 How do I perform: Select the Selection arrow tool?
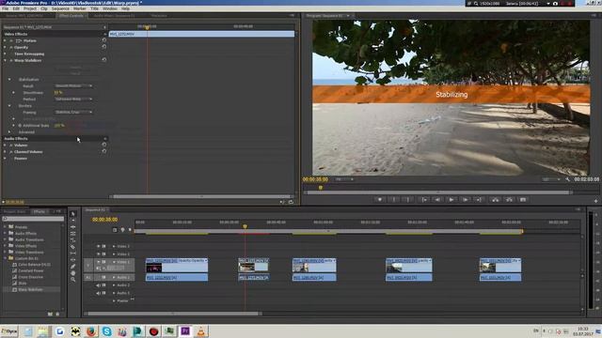(x=73, y=214)
